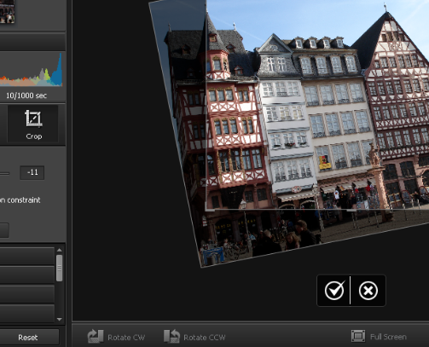Click the angle field showing -11
This screenshot has width=429, height=347.
tap(32, 172)
